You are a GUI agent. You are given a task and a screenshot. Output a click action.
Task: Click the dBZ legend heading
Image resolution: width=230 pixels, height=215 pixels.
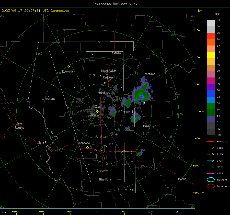217,14
